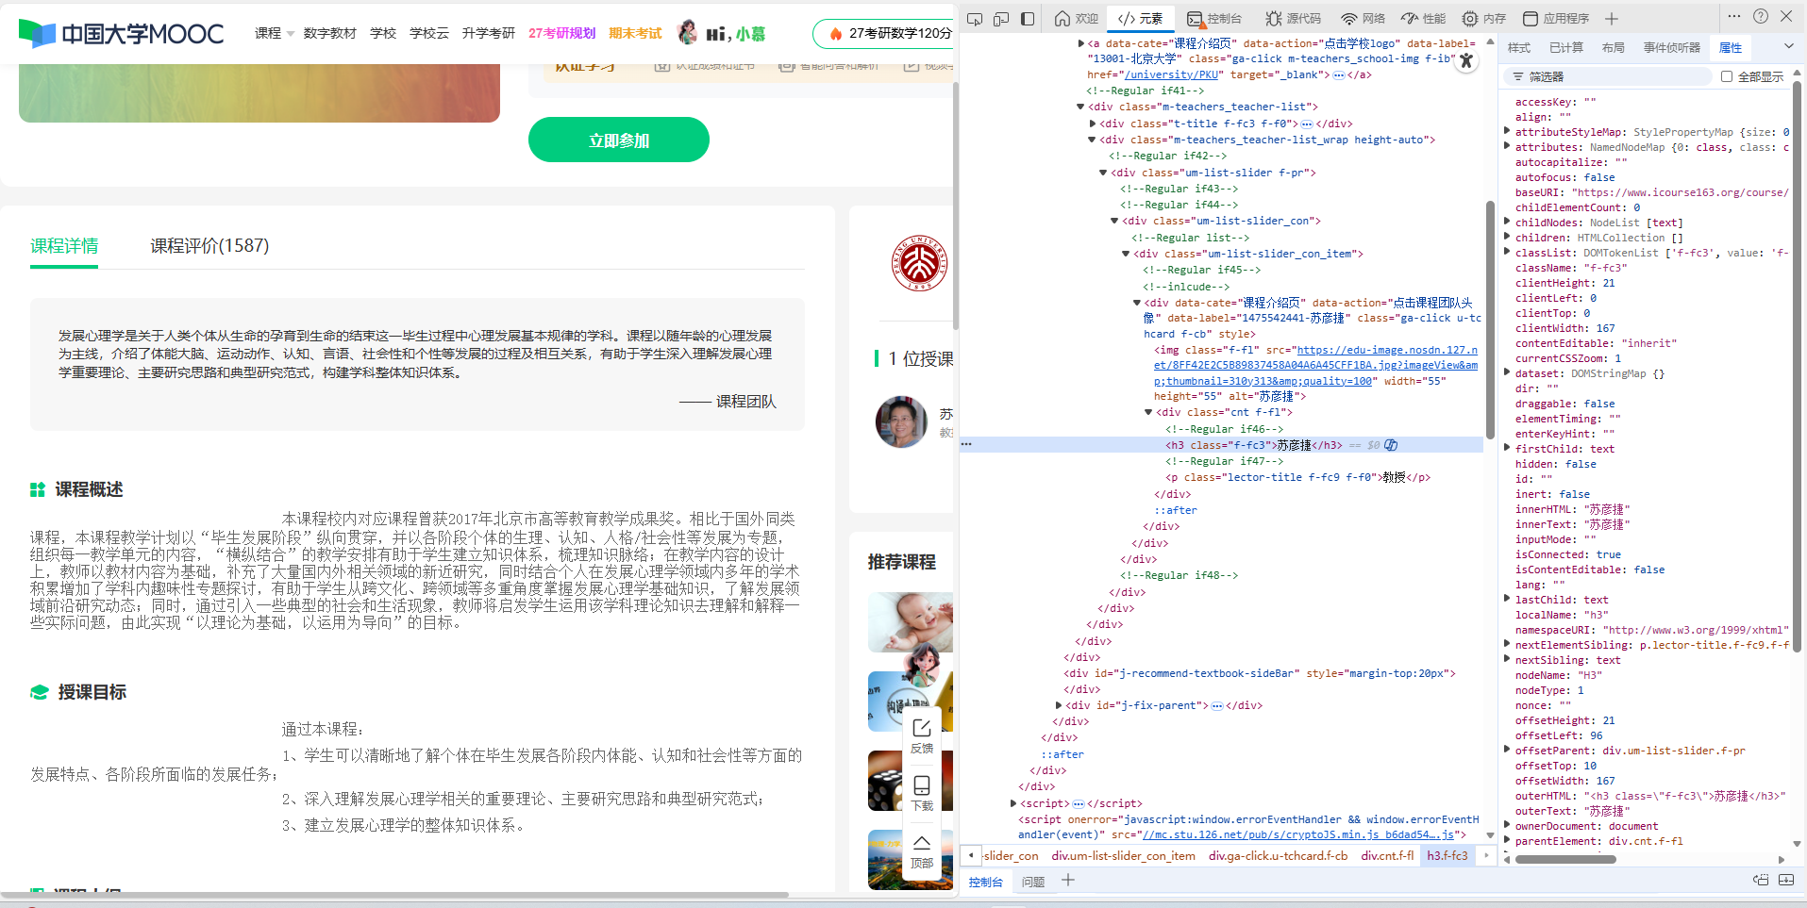Expand the childNodes property
The image size is (1807, 908).
click(x=1507, y=223)
